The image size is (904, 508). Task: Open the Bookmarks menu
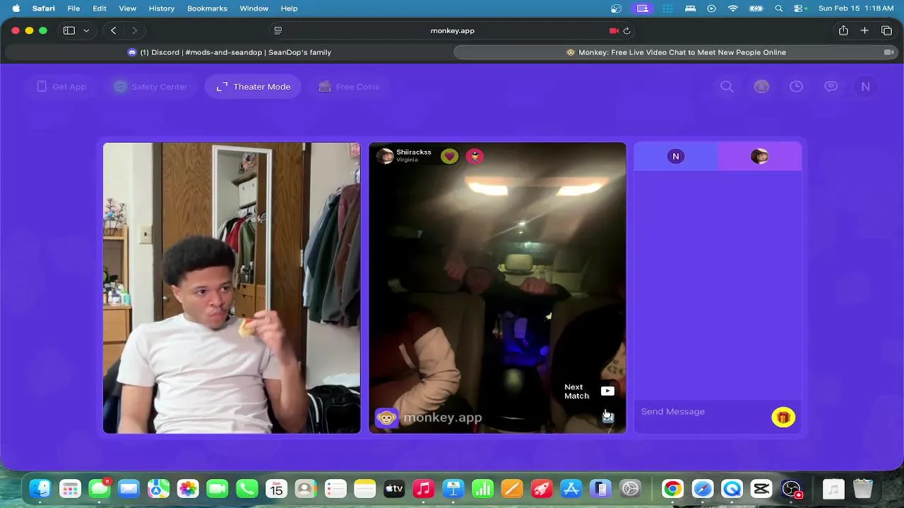click(207, 8)
